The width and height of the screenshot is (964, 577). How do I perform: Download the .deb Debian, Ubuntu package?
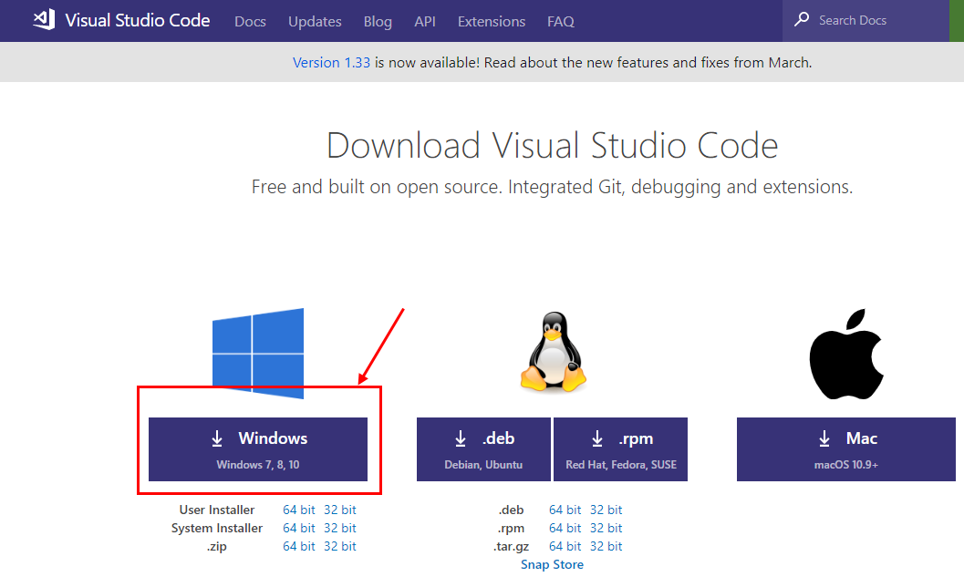pos(484,449)
